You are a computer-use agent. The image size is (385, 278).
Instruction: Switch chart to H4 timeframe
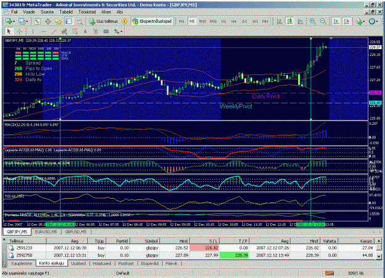coord(233,22)
